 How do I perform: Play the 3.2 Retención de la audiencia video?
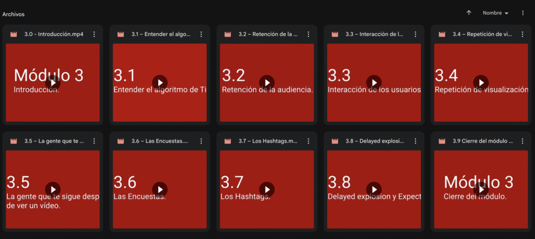(x=267, y=82)
